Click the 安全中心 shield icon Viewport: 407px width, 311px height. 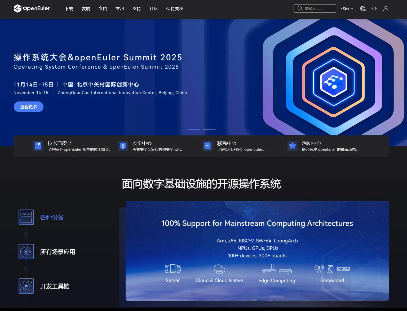coord(123,146)
